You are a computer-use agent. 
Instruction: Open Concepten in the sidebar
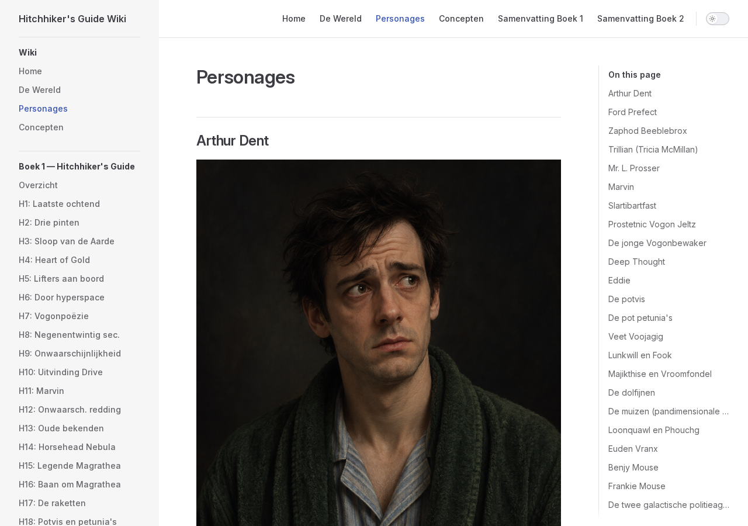(41, 127)
